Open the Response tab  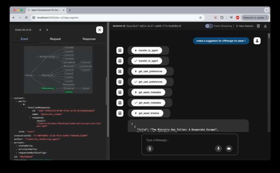pos(89,39)
